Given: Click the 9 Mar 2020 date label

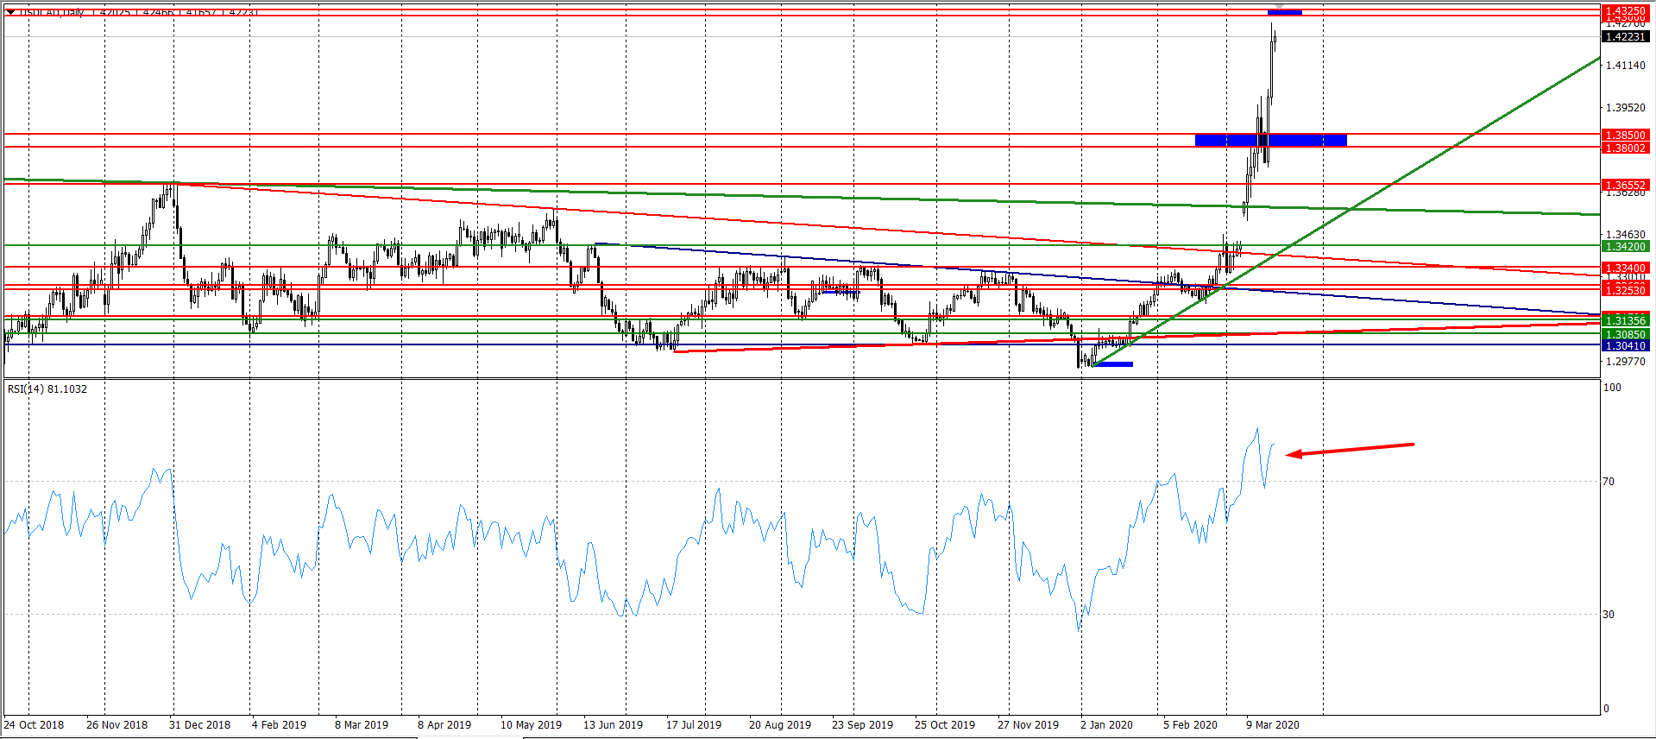Looking at the screenshot, I should (1272, 725).
